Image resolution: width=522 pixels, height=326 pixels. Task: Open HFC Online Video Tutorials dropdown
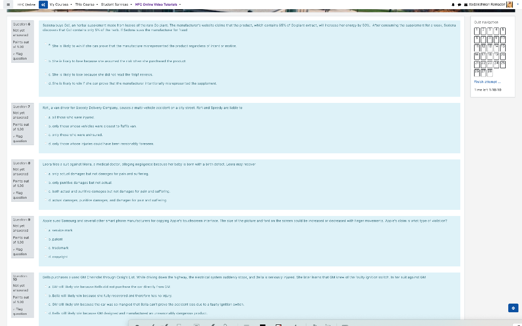[x=158, y=5]
